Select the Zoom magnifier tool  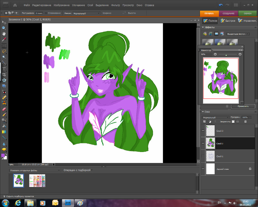point(4,28)
